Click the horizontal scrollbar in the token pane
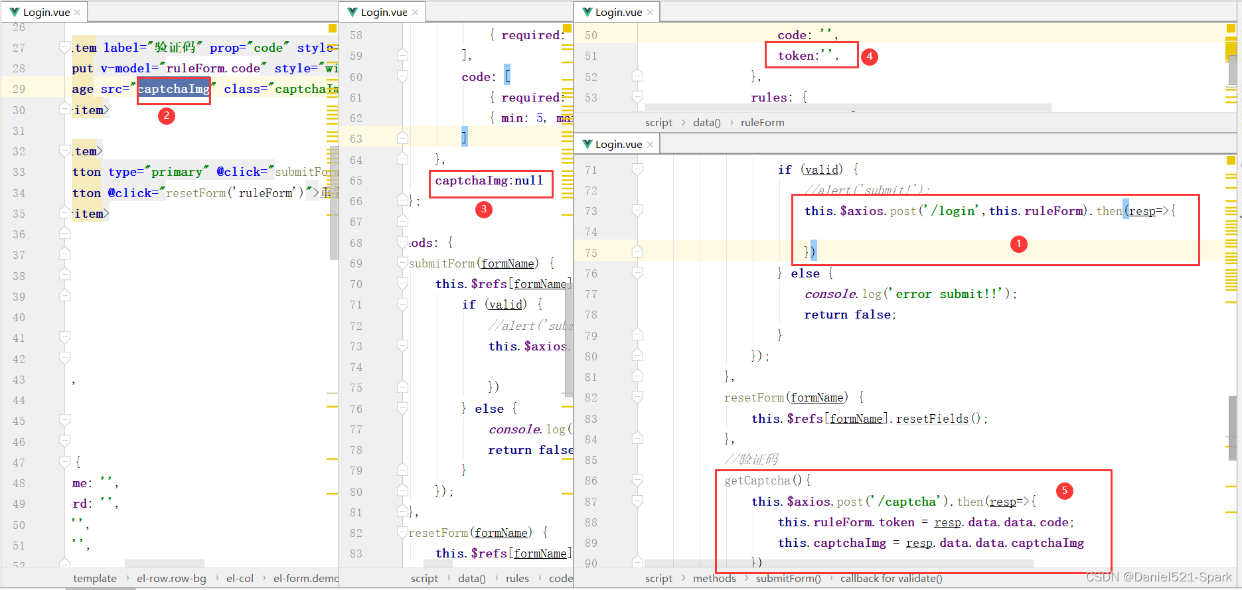The height and width of the screenshot is (590, 1242). click(x=848, y=107)
